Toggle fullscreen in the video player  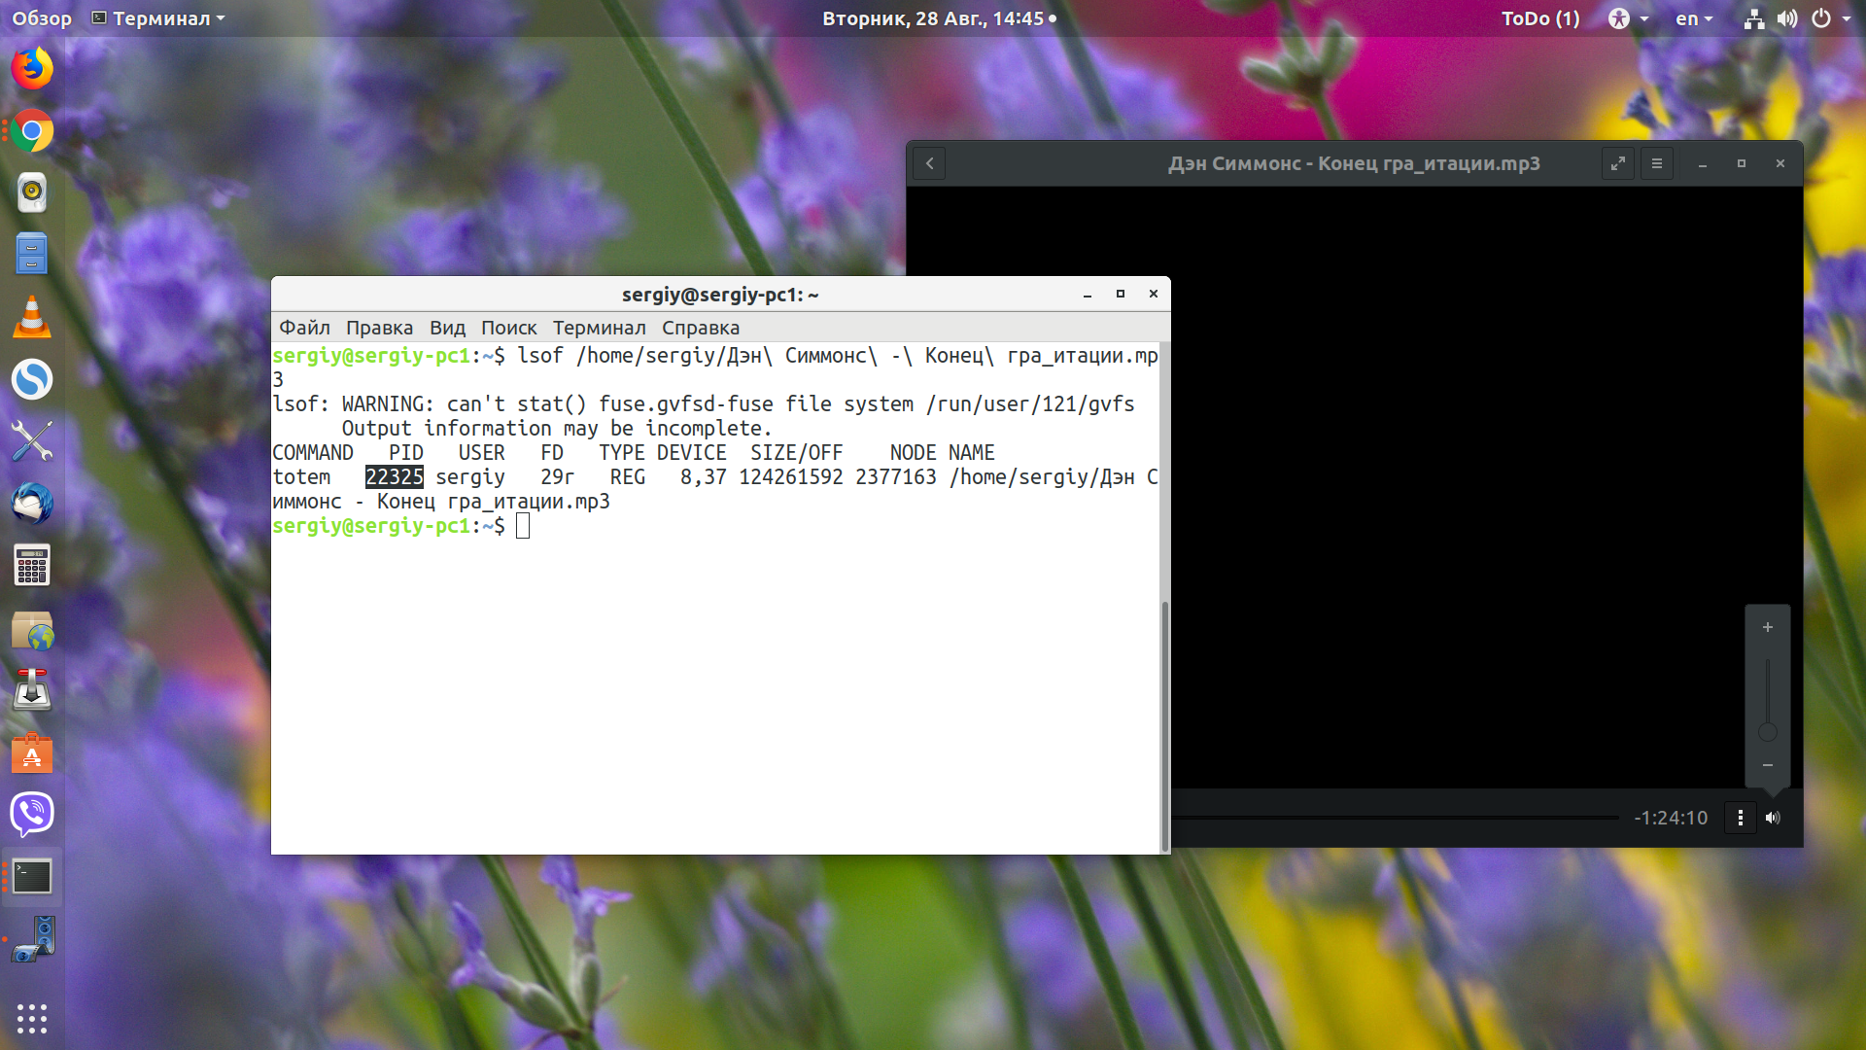pyautogui.click(x=1618, y=163)
